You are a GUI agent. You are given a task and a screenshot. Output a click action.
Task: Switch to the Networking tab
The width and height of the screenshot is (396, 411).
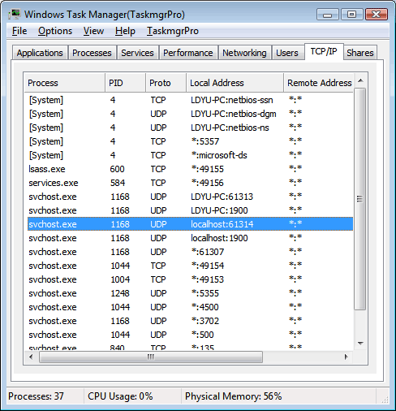click(244, 53)
